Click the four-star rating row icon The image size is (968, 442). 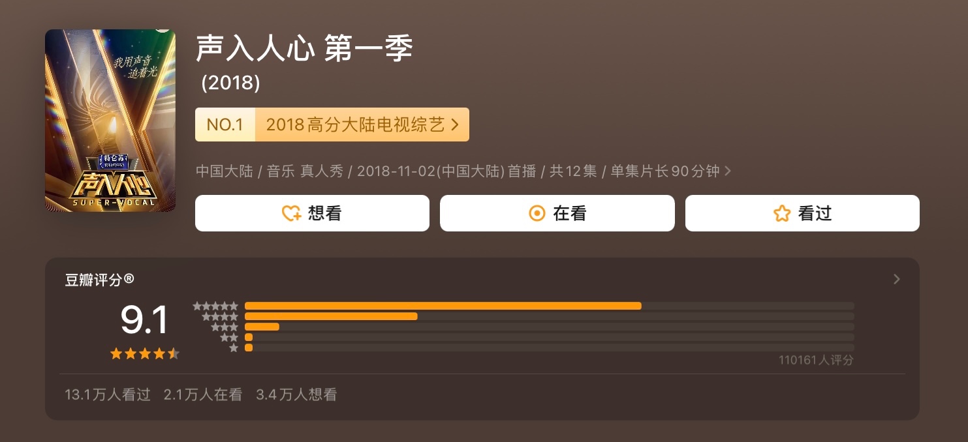pyautogui.click(x=220, y=316)
